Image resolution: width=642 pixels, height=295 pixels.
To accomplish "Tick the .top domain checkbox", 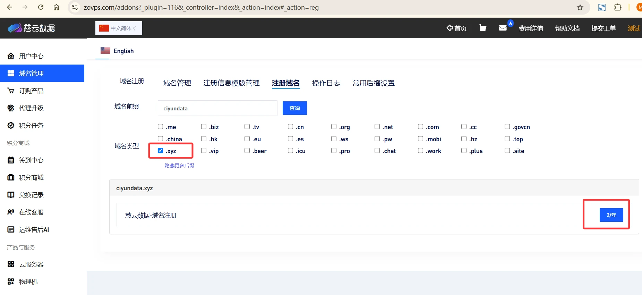I will click(507, 139).
